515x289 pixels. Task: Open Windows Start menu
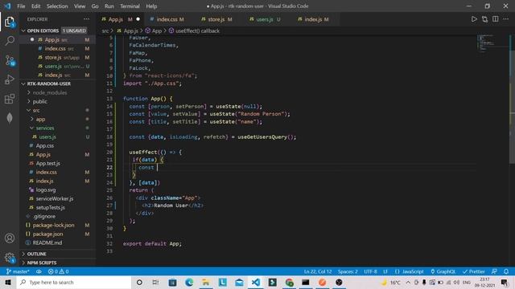pos(8,283)
